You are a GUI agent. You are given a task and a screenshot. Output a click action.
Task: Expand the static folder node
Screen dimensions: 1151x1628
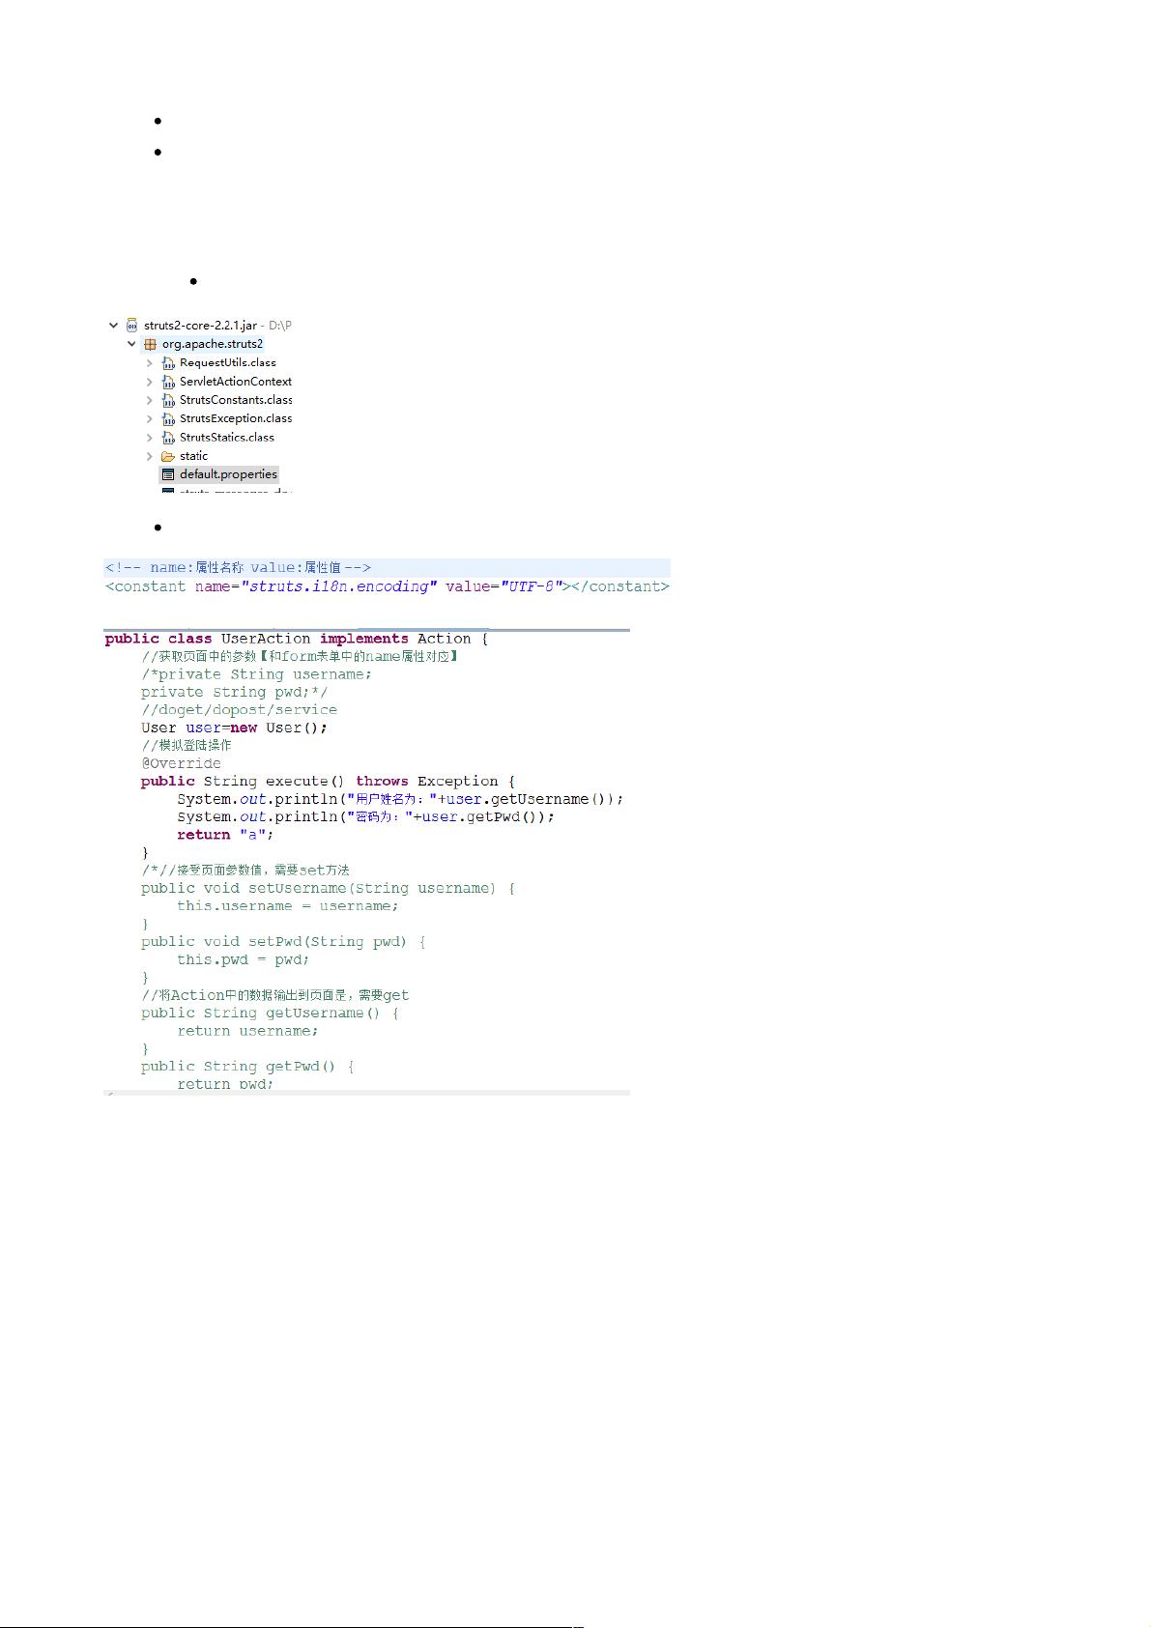pos(150,456)
